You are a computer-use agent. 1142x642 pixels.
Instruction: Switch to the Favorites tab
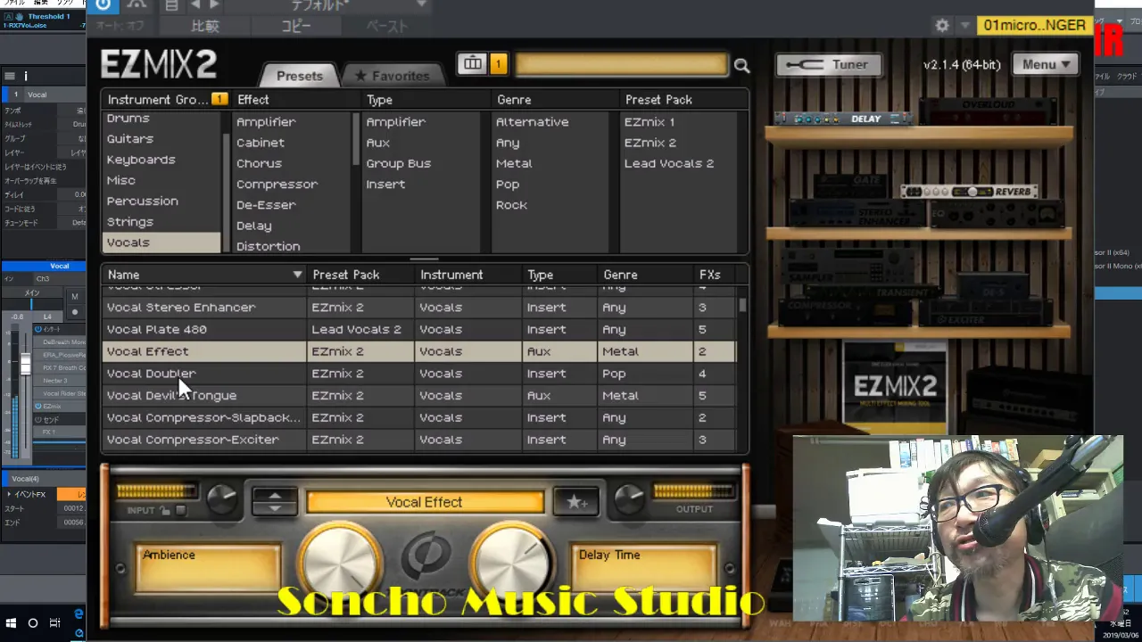tap(392, 76)
